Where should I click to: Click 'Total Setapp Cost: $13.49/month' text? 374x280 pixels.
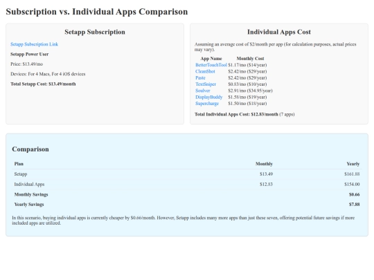tap(43, 84)
